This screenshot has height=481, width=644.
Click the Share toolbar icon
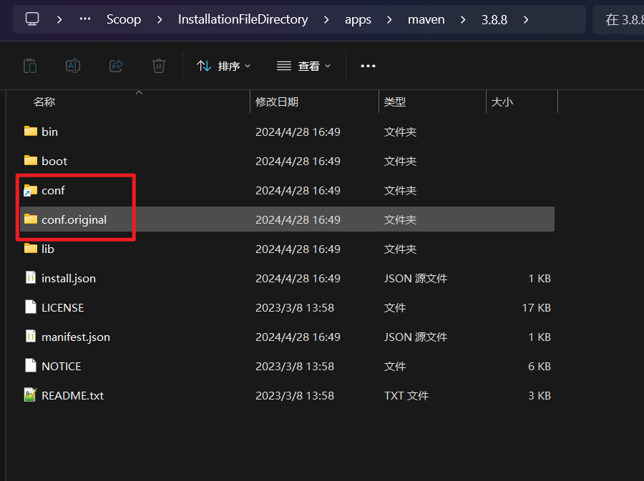click(116, 66)
